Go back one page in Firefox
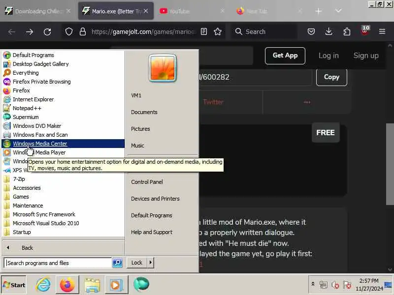This screenshot has height=295, width=394. 11,31
